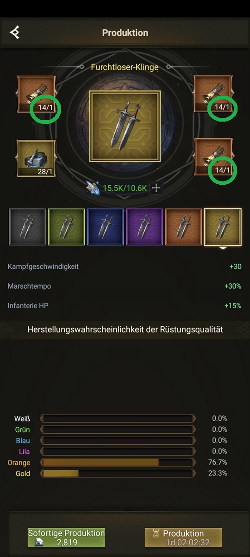Choose the blue quality sword variant
The width and height of the screenshot is (250, 557).
click(106, 227)
